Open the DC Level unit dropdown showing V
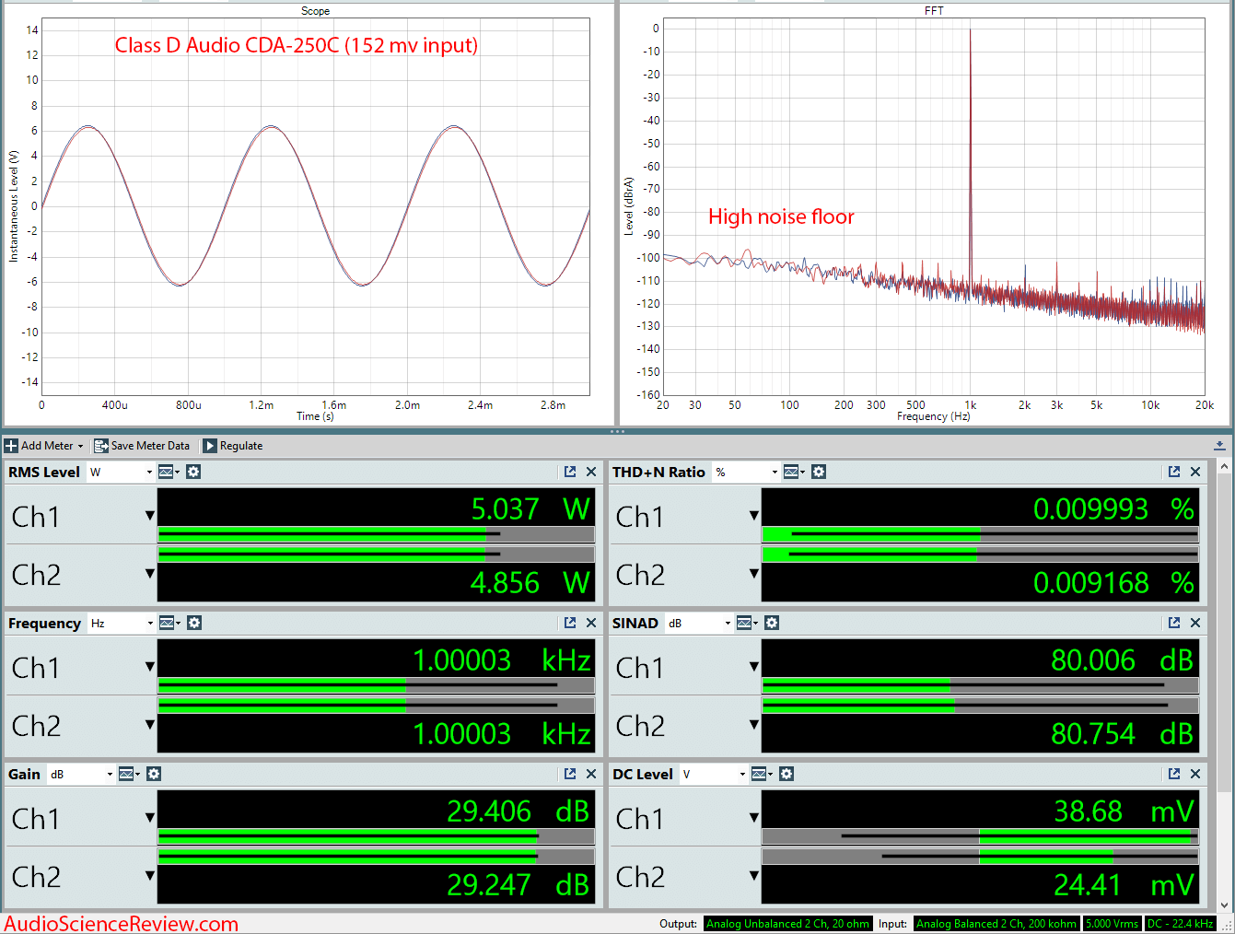The width and height of the screenshot is (1235, 934). [x=714, y=774]
